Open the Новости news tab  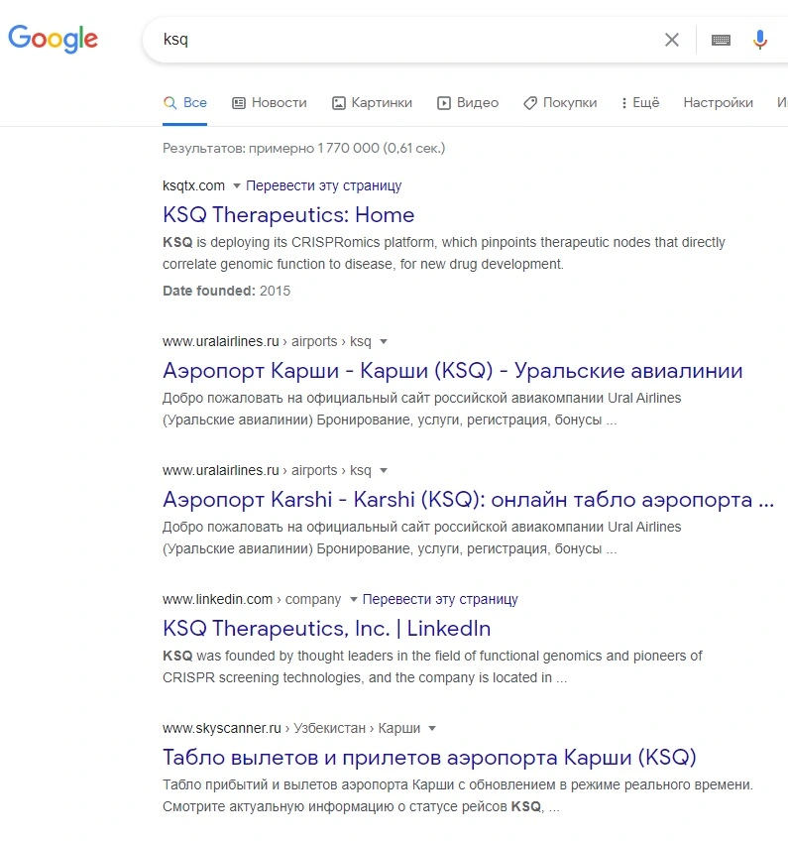click(x=269, y=102)
